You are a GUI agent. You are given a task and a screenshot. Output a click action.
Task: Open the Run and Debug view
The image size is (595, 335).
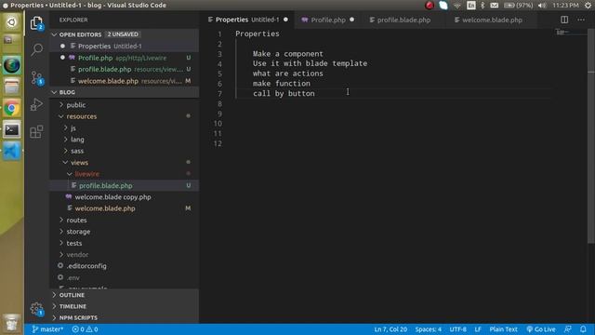point(36,104)
